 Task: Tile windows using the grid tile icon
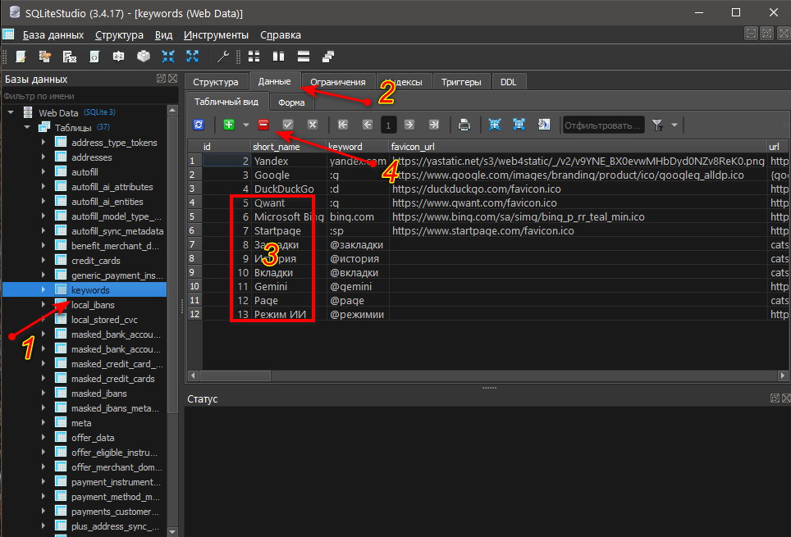tap(254, 57)
